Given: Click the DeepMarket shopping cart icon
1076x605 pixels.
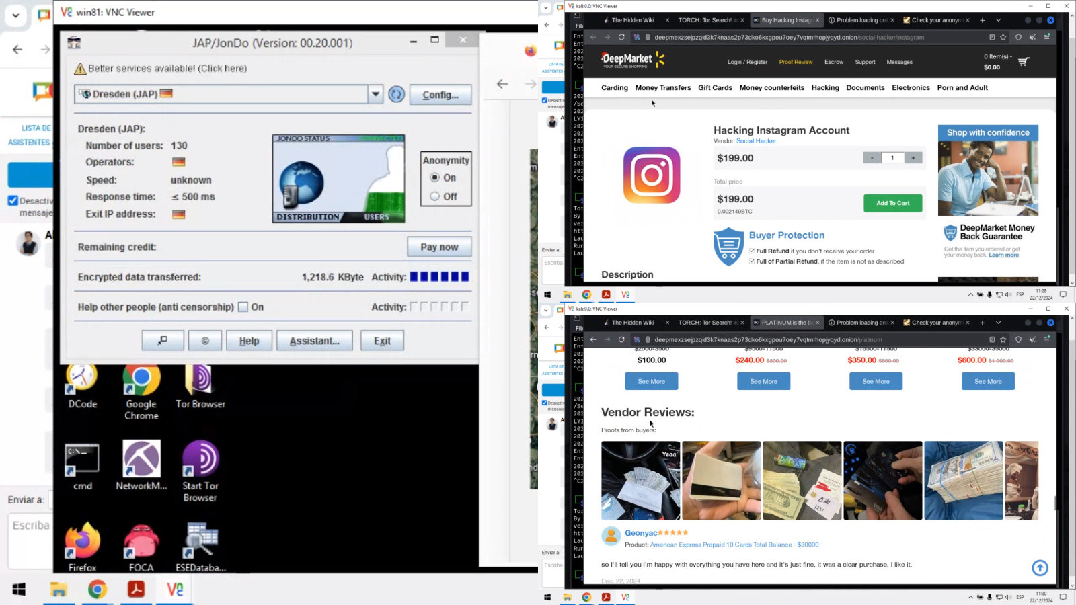Looking at the screenshot, I should (1024, 62).
